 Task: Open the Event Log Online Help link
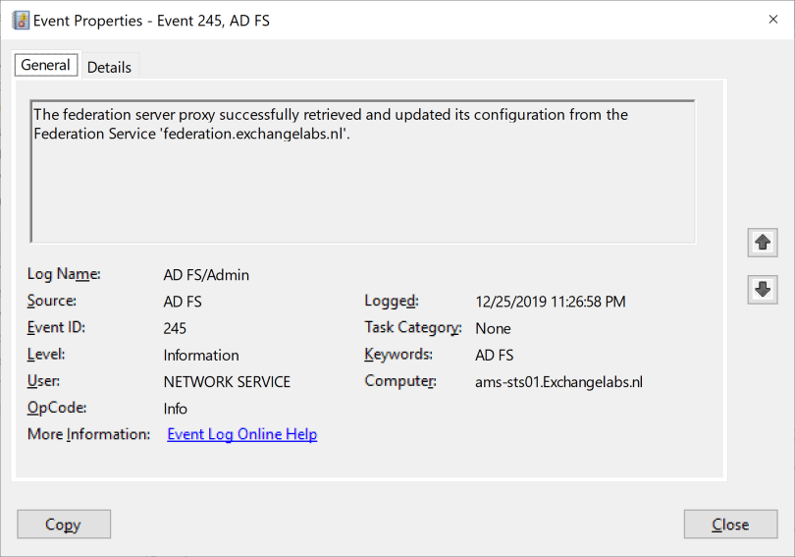pos(242,434)
